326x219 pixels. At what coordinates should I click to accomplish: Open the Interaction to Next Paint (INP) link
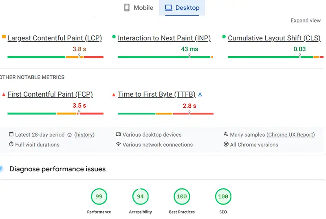(164, 38)
